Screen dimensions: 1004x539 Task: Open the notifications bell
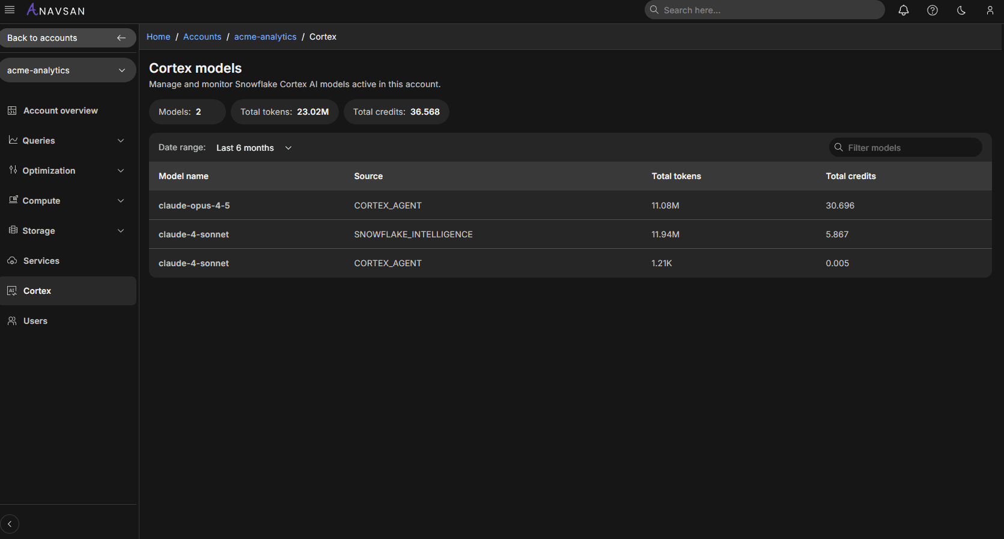click(x=903, y=10)
